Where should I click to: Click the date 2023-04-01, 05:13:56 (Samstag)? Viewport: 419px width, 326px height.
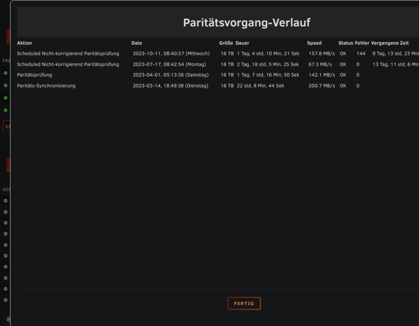pos(171,75)
